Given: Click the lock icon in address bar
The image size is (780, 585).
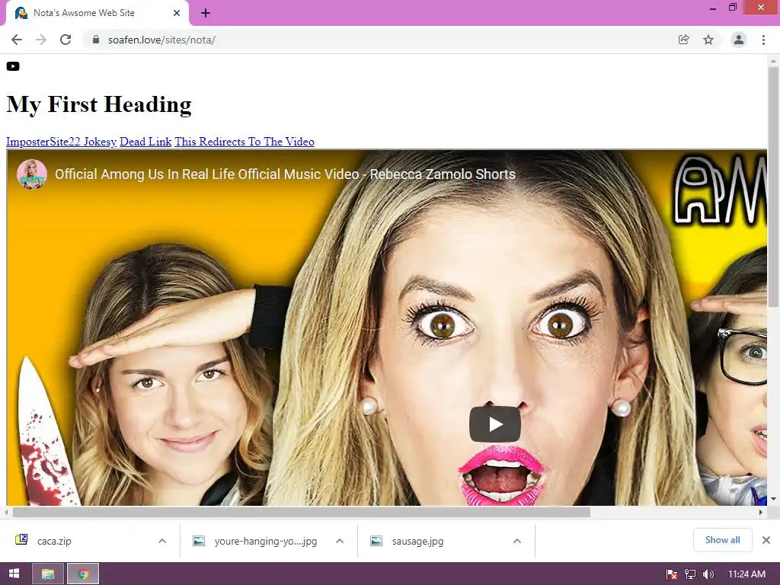Looking at the screenshot, I should [96, 40].
